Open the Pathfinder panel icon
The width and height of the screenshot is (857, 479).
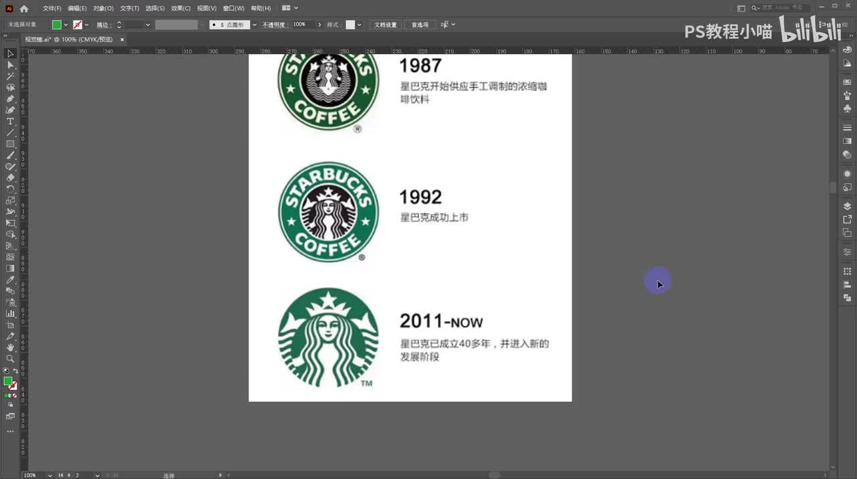(x=847, y=298)
